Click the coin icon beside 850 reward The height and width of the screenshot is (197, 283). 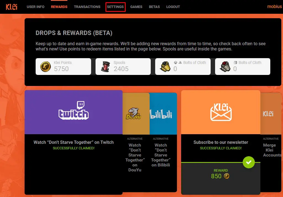pos(226,176)
